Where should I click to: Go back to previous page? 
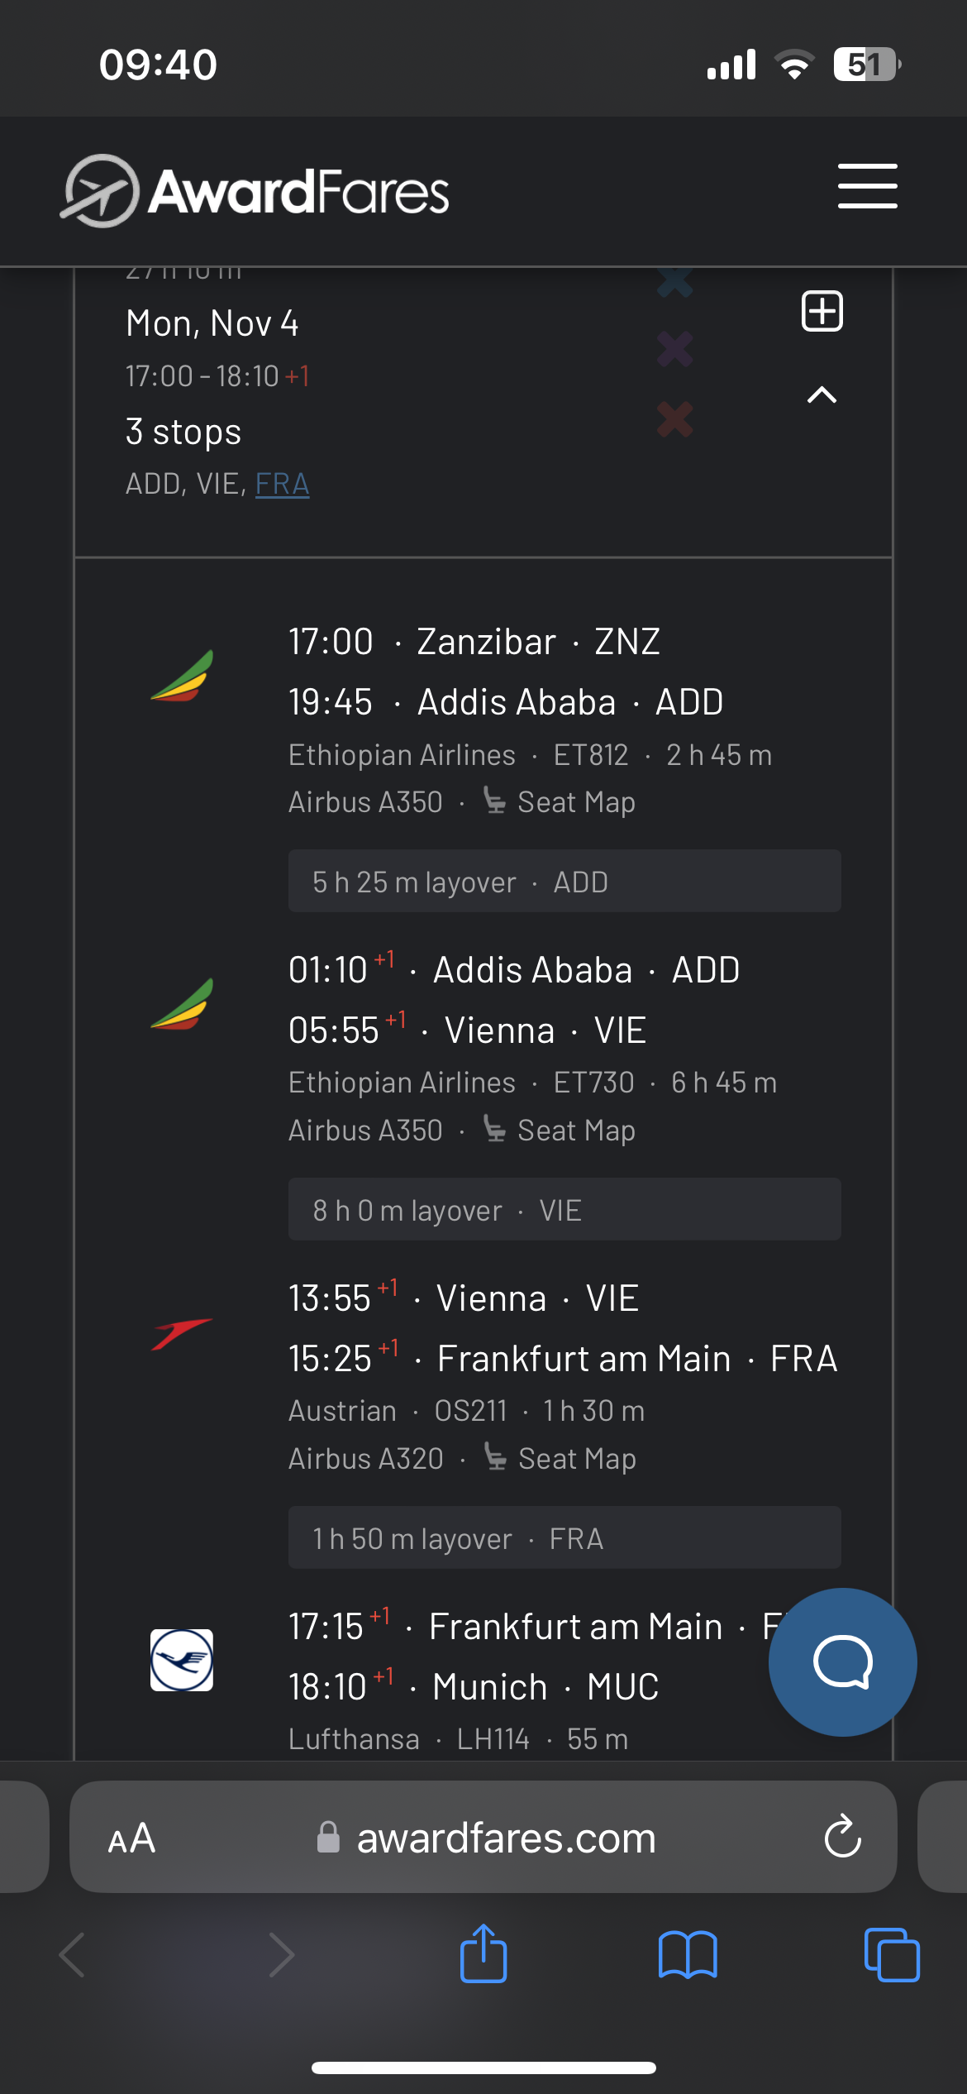73,1955
